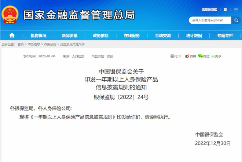This screenshot has height=162, width=242.
Task: Share to WeChat icon
Action: [x=200, y=56]
